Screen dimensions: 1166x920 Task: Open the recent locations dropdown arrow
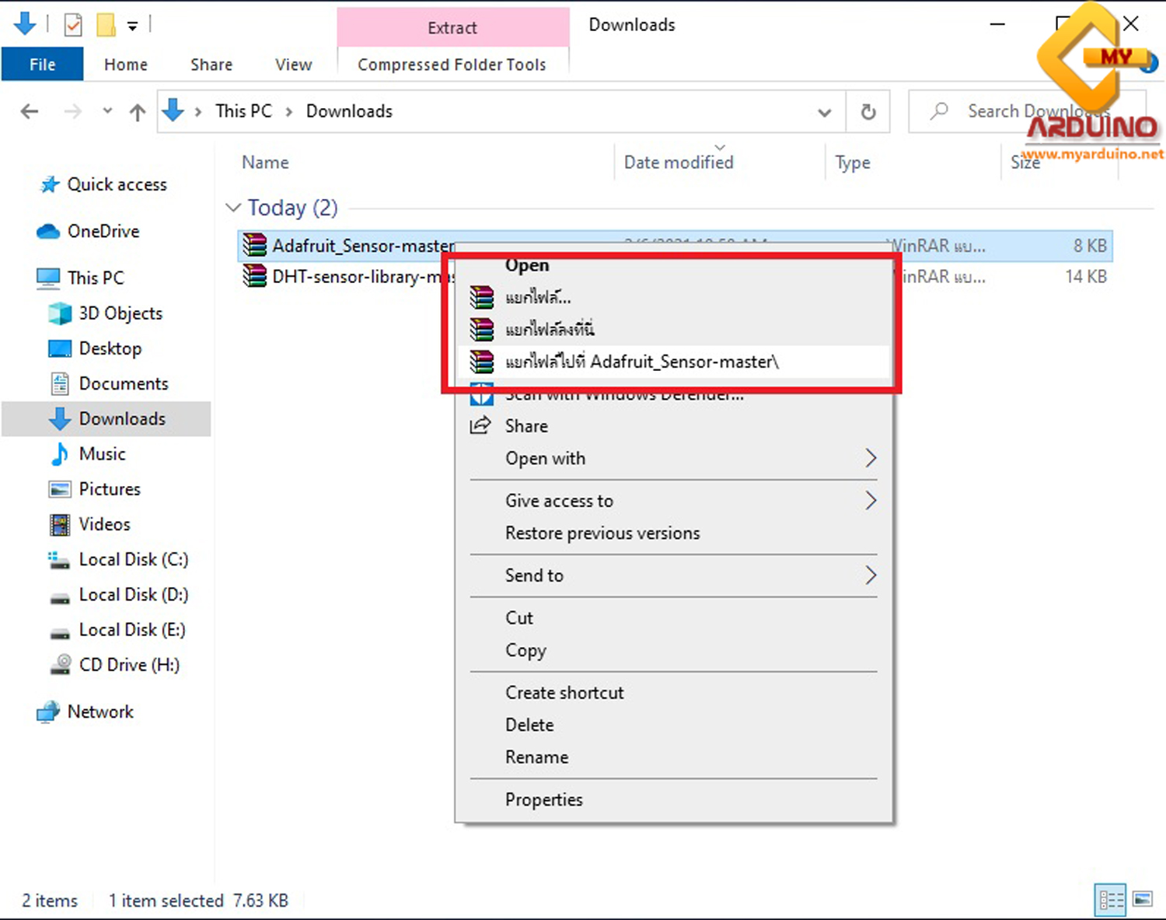click(107, 111)
